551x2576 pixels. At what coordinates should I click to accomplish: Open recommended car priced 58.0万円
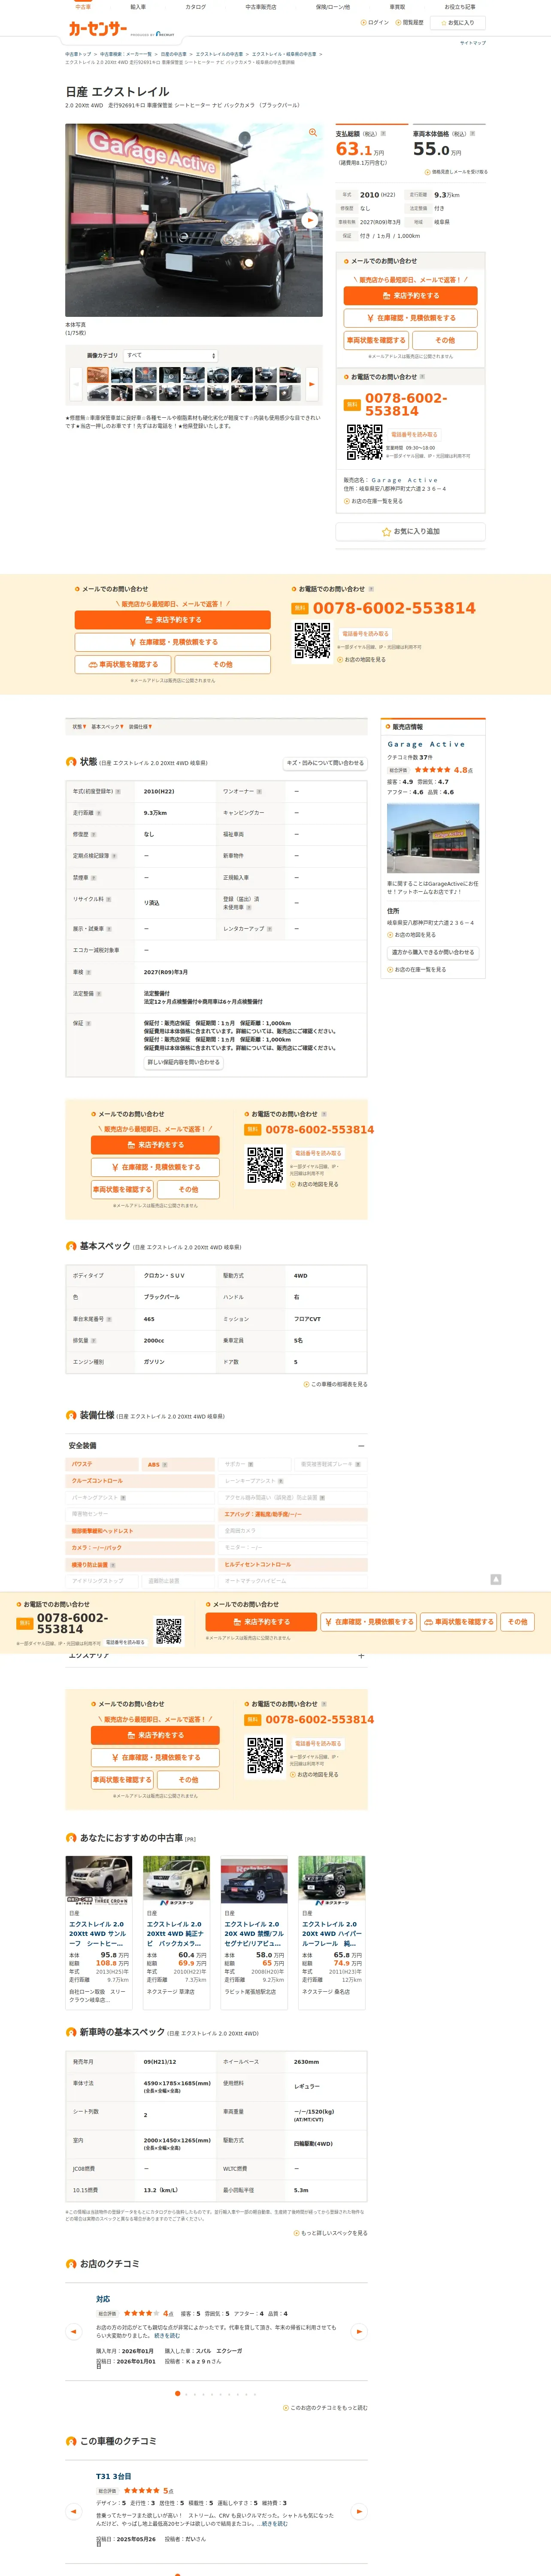pos(254,1932)
